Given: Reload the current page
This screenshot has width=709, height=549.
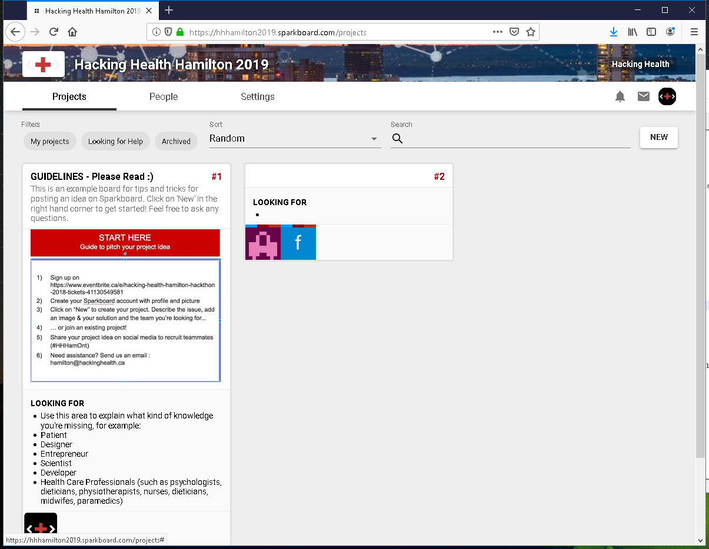Looking at the screenshot, I should coord(54,32).
